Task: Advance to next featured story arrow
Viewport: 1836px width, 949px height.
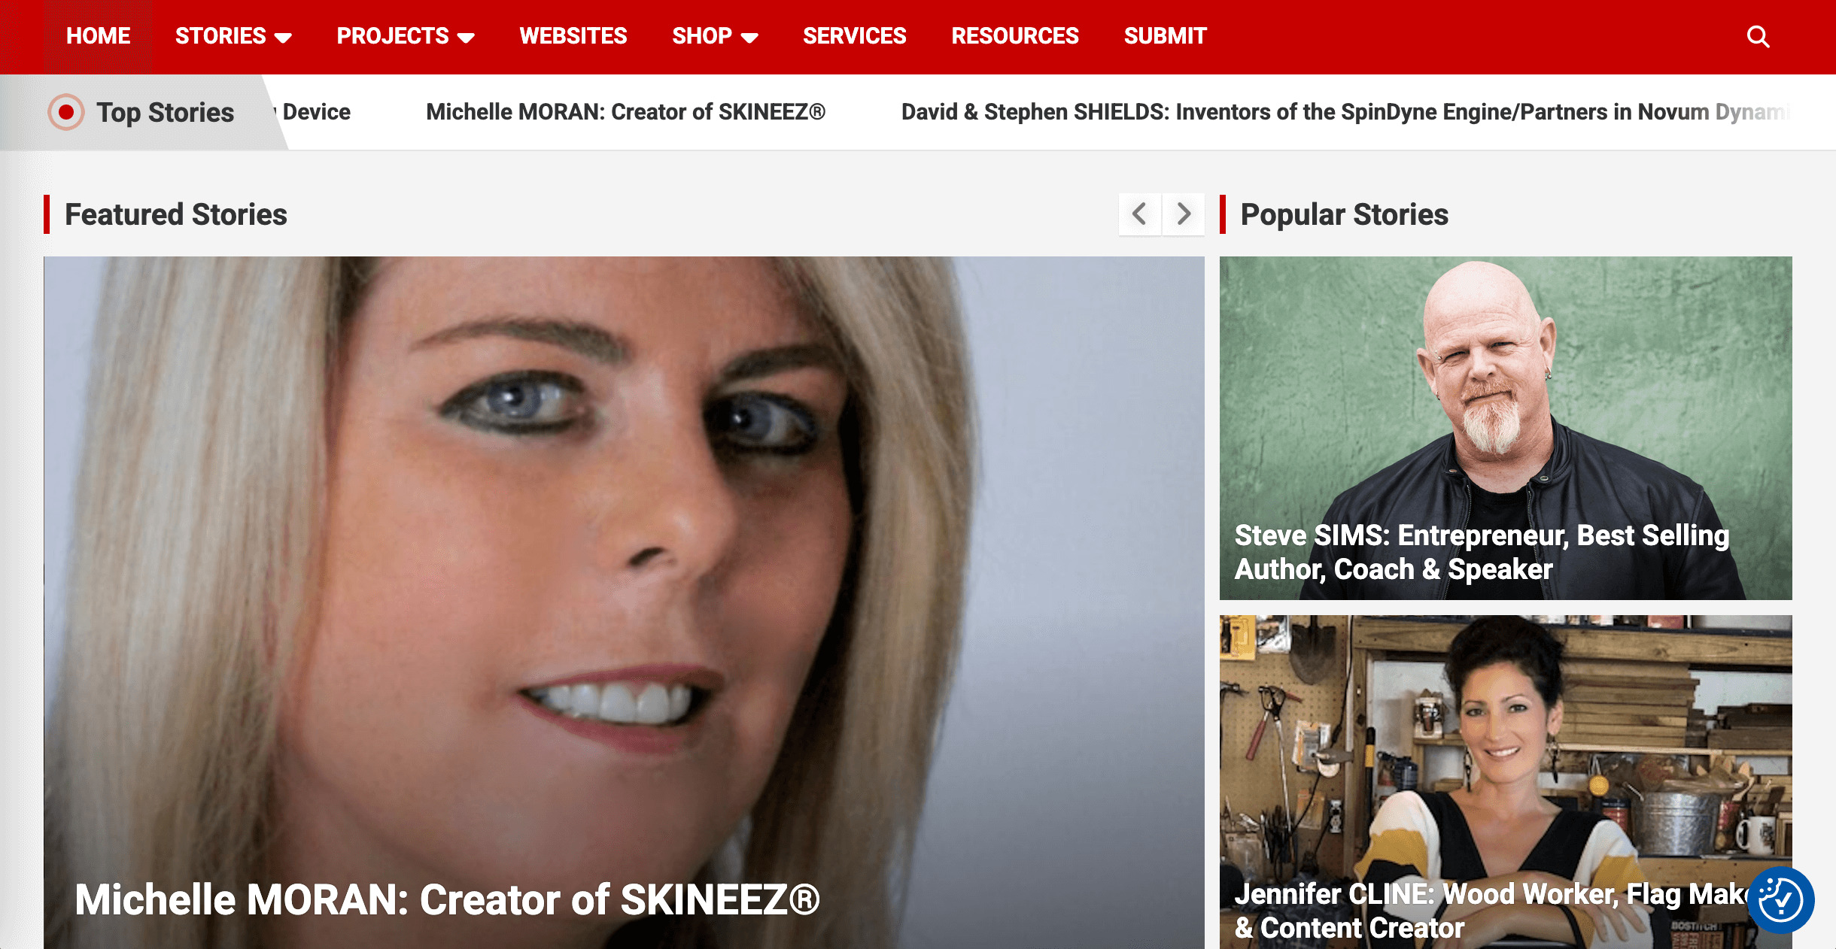Action: tap(1184, 214)
